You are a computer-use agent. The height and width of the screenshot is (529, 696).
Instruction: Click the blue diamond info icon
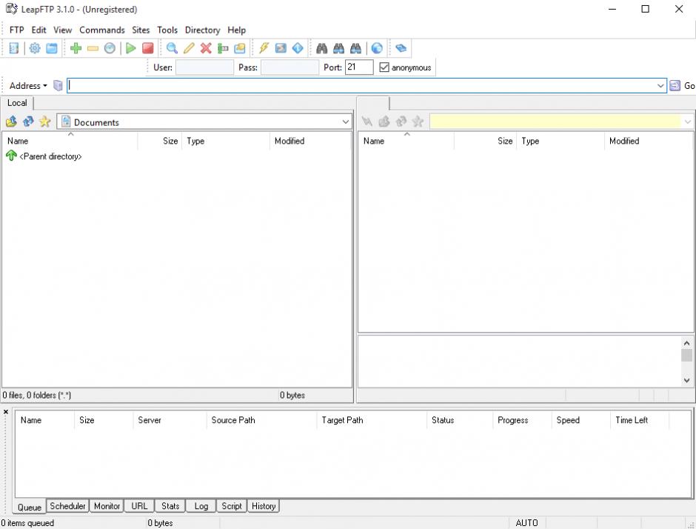[x=298, y=48]
